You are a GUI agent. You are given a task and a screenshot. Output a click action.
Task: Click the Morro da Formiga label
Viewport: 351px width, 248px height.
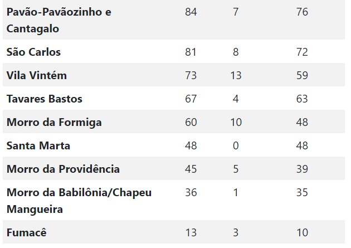click(54, 123)
